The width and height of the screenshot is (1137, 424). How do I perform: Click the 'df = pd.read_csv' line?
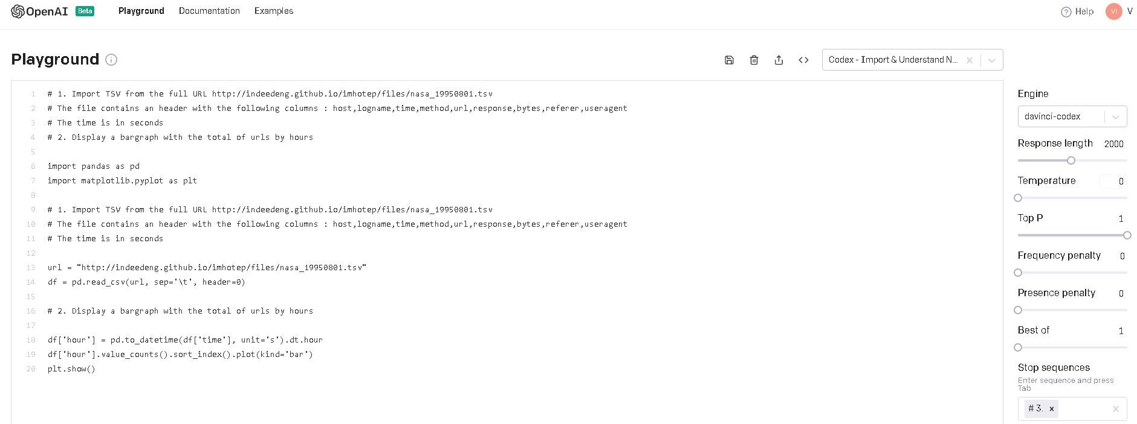tap(146, 282)
